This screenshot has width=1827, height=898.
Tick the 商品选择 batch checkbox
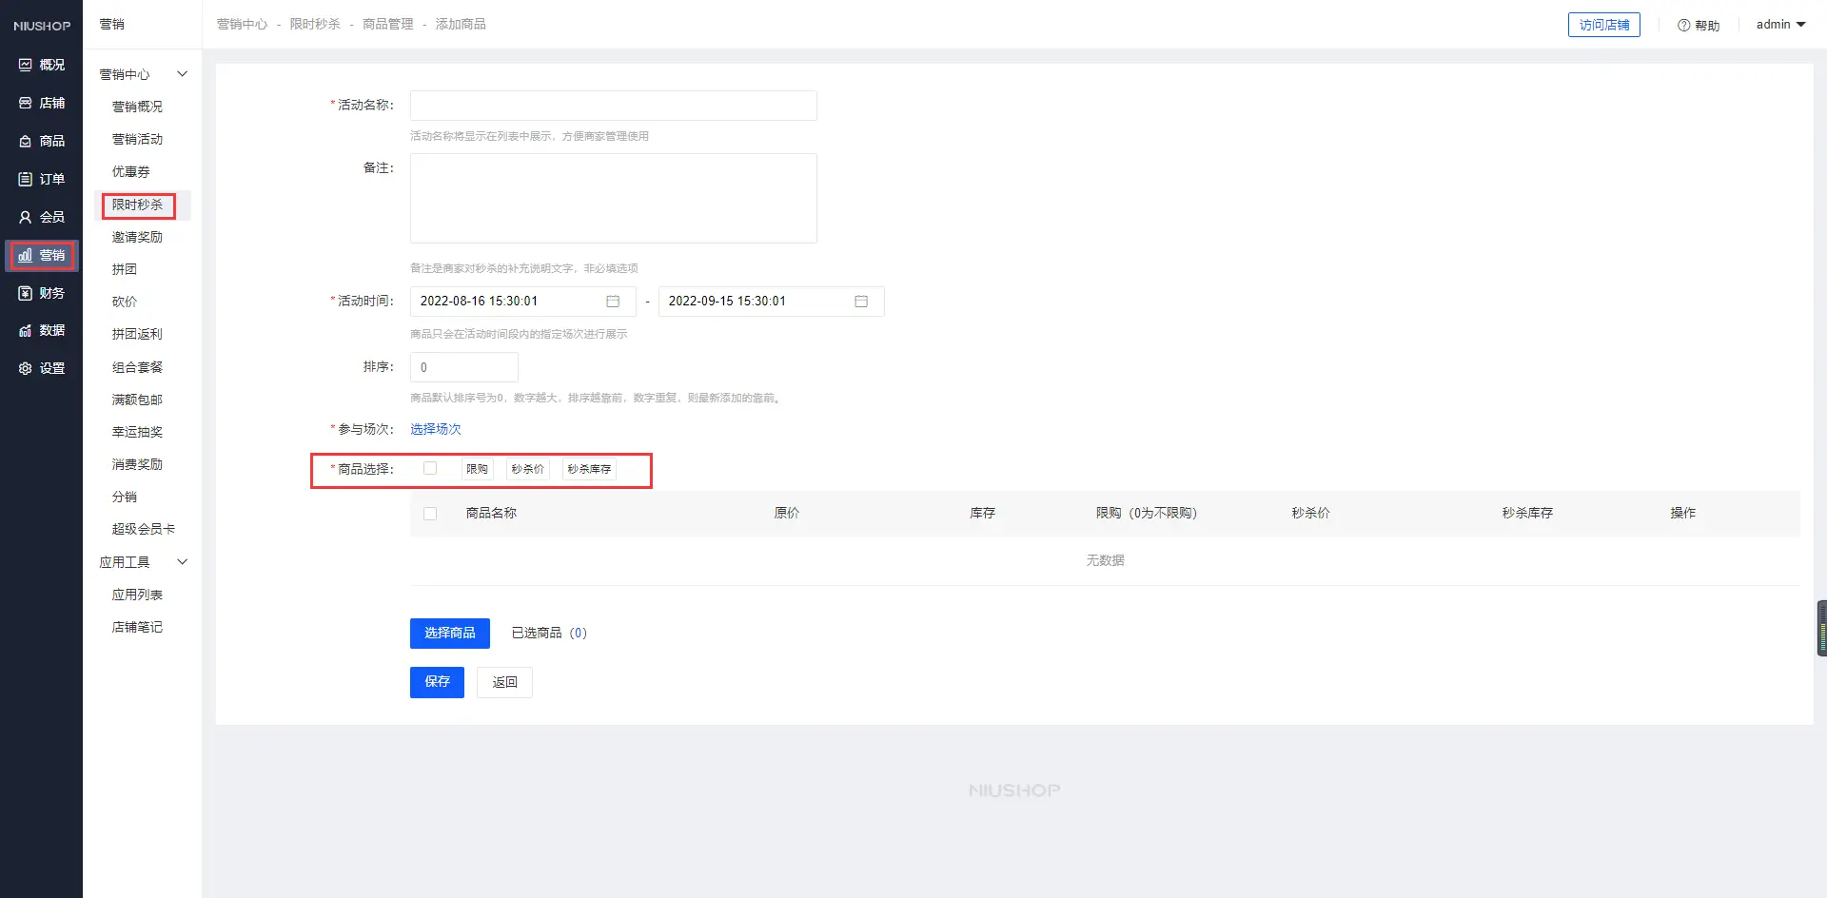tap(430, 468)
